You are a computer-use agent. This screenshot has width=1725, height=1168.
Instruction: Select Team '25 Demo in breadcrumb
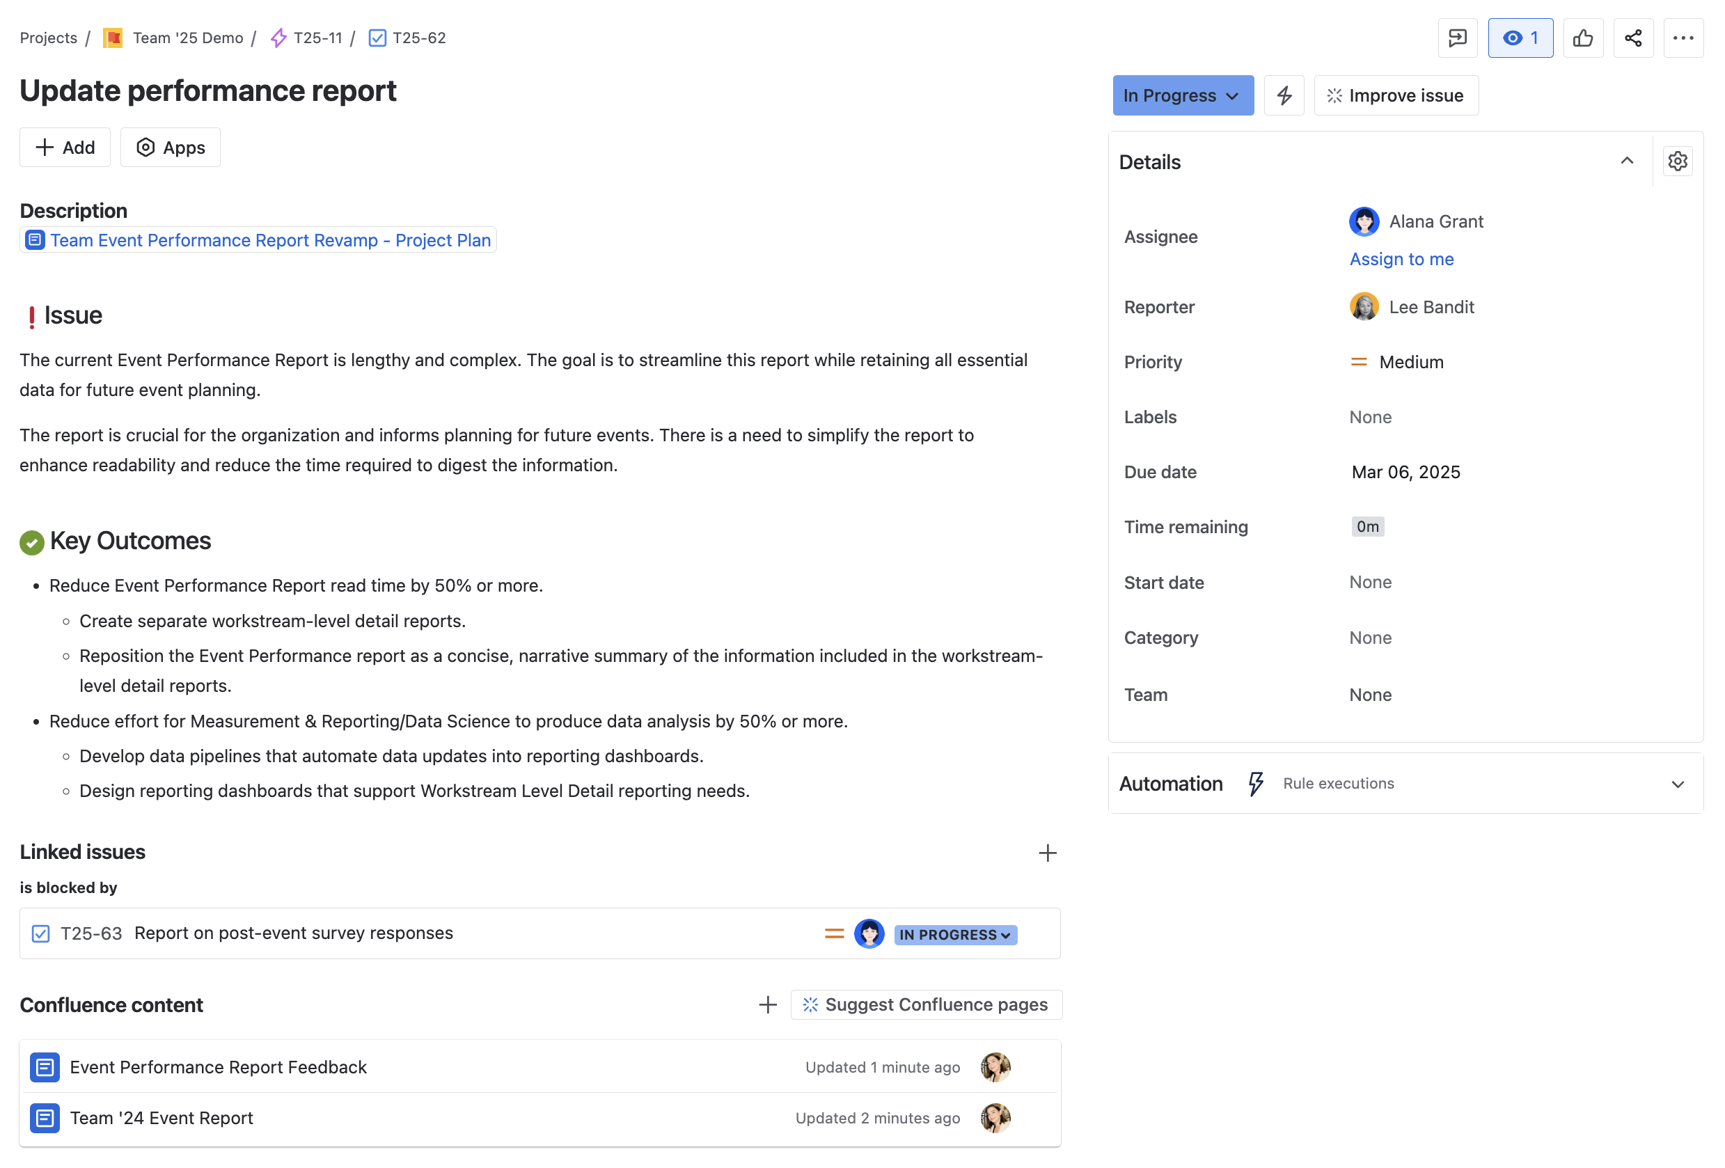[x=187, y=38]
